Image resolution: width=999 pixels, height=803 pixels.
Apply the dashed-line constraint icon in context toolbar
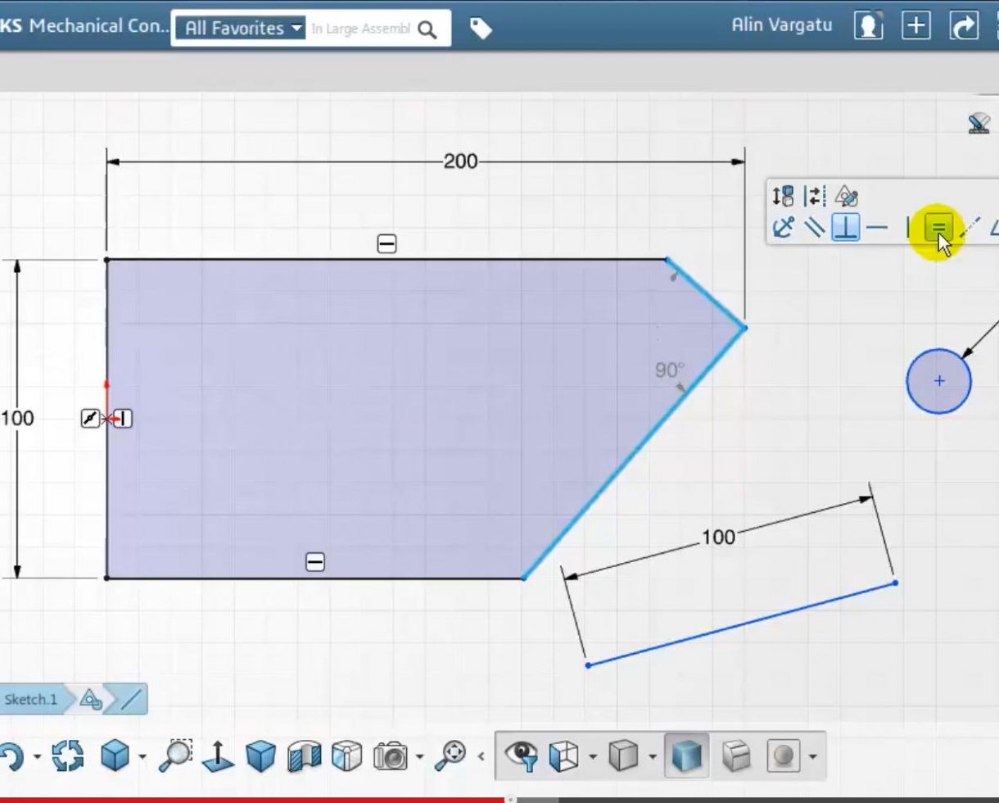click(x=971, y=227)
